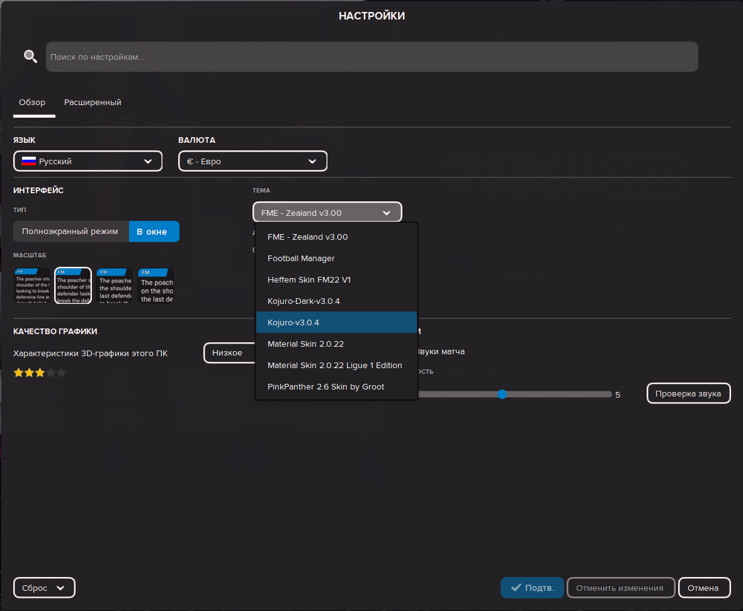
Task: Click the checkmark icon on Подтв. button
Action: pyautogui.click(x=516, y=588)
